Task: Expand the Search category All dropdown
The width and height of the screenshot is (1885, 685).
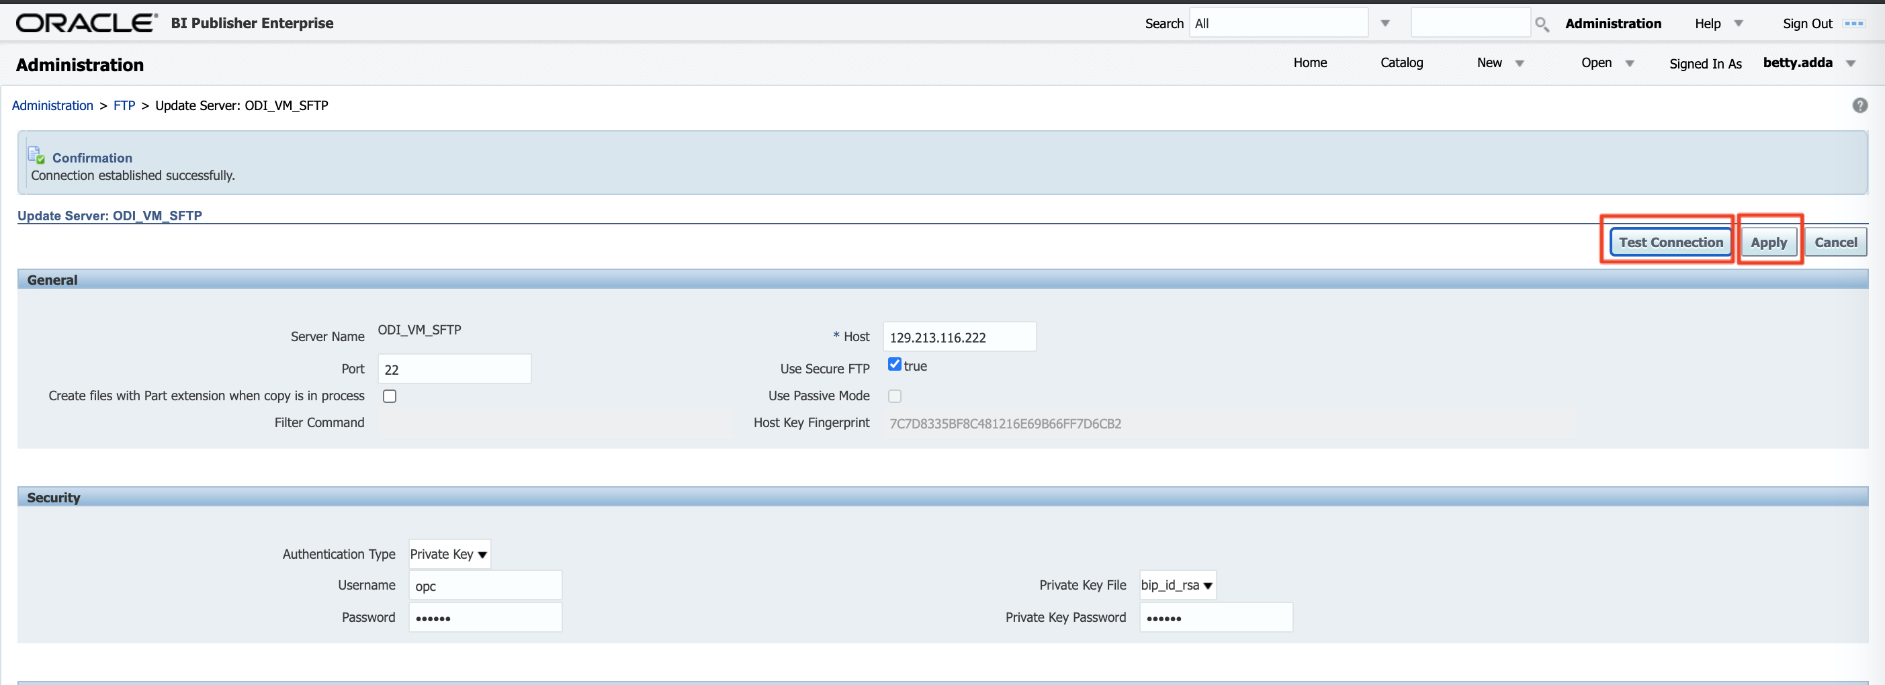Action: pyautogui.click(x=1385, y=24)
